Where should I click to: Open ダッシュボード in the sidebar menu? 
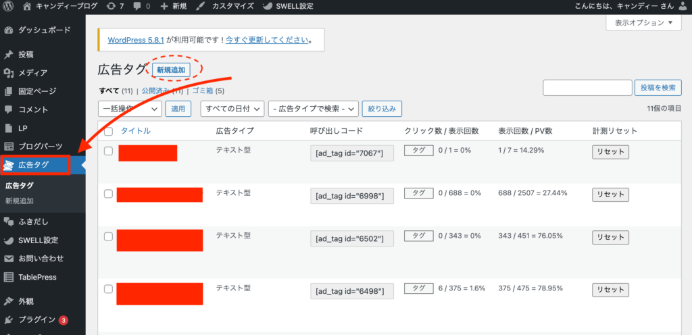pos(43,30)
